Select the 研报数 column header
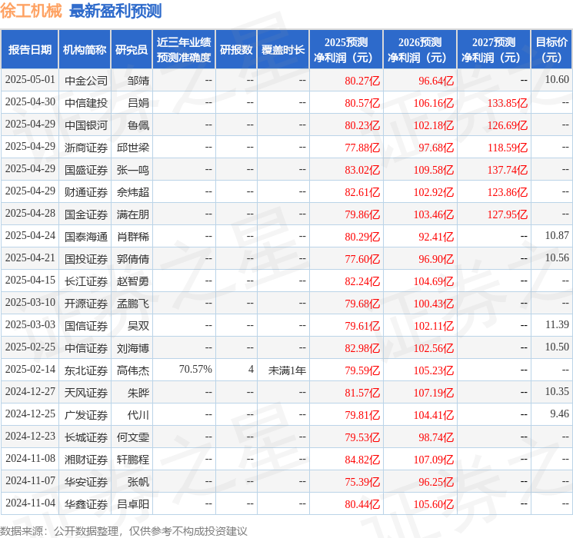The width and height of the screenshot is (573, 538). click(236, 49)
